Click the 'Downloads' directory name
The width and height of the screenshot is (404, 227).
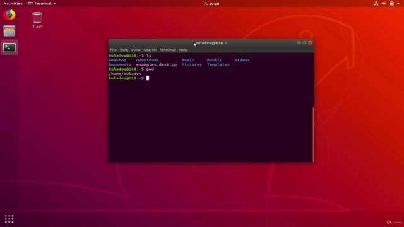pos(147,60)
